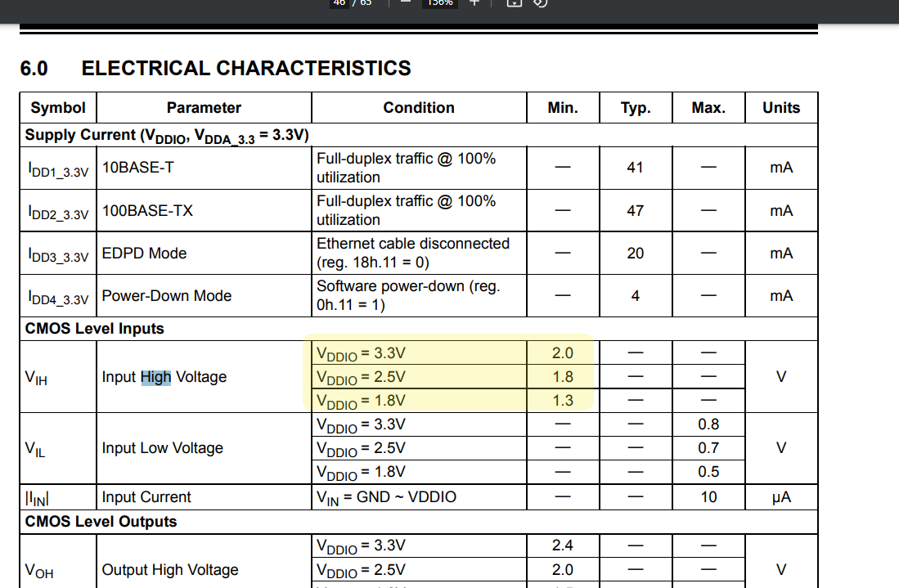Click the Typ. column header
The height and width of the screenshot is (588, 899).
(636, 107)
